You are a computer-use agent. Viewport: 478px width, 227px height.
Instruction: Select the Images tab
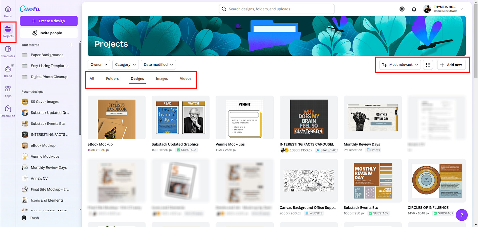[x=162, y=79]
